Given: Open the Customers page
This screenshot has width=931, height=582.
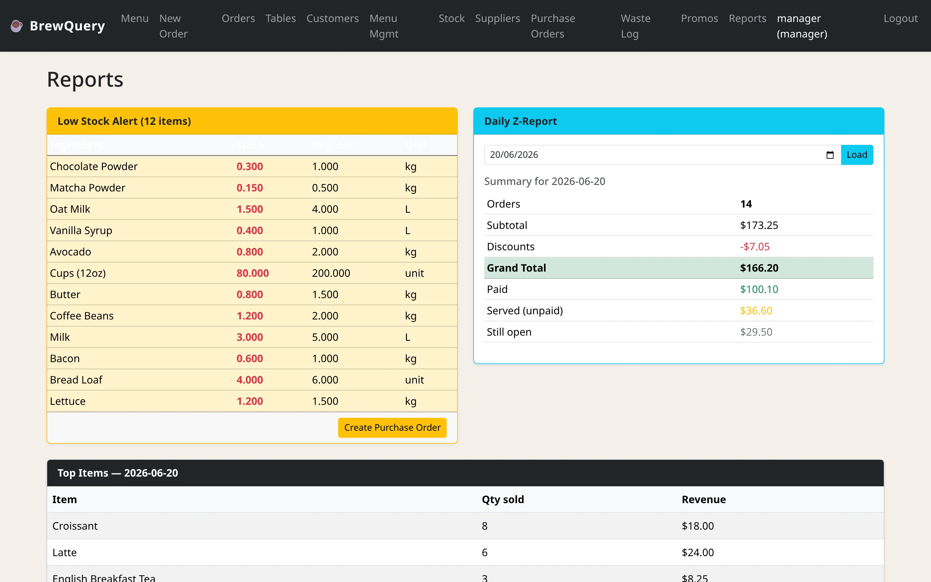Looking at the screenshot, I should pos(332,18).
